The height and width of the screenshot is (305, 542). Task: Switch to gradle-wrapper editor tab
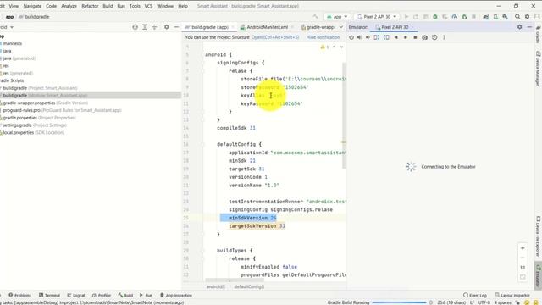(318, 27)
